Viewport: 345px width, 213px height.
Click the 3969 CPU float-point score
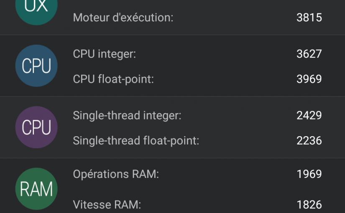(x=309, y=79)
